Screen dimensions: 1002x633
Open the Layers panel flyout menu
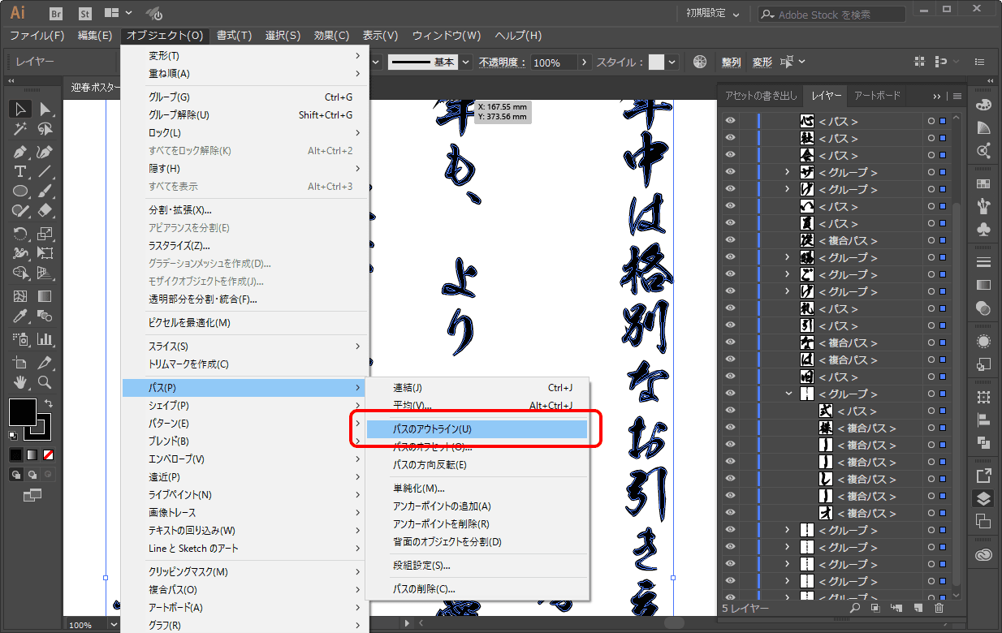pos(957,96)
